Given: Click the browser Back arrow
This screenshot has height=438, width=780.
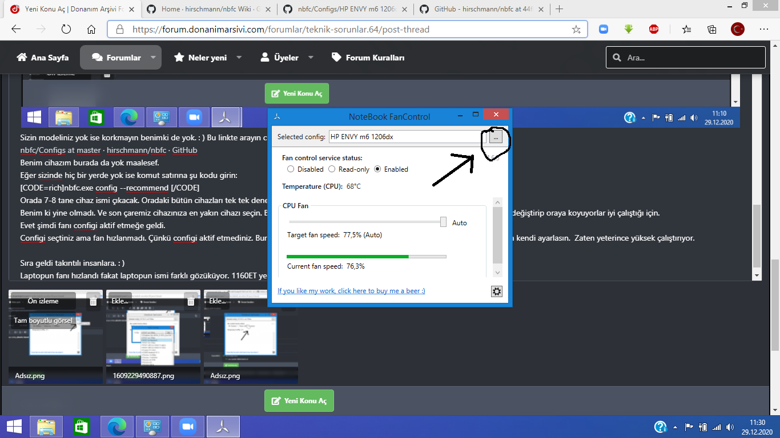Looking at the screenshot, I should click(16, 30).
